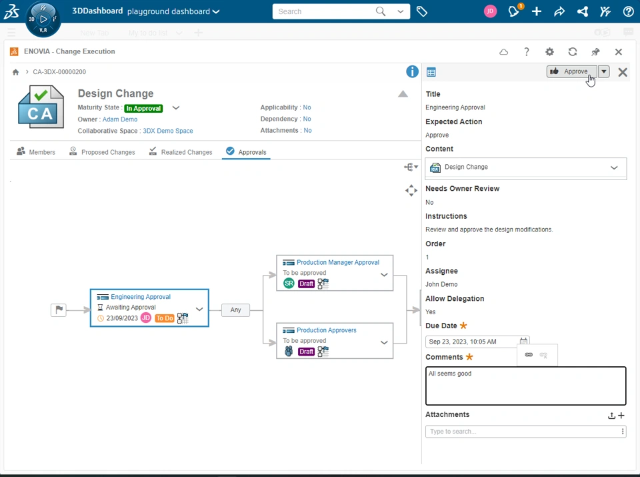Toggle the blue information panel icon
Image resolution: width=640 pixels, height=477 pixels.
(412, 71)
